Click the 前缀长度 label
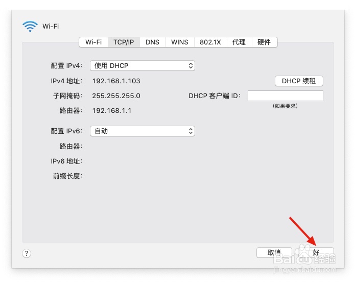356x282 pixels. [x=68, y=176]
